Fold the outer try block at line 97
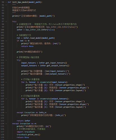 [x=6, y=22]
